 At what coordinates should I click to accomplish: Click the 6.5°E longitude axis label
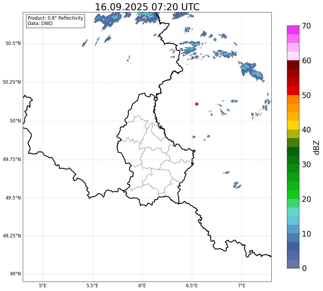coord(192,285)
